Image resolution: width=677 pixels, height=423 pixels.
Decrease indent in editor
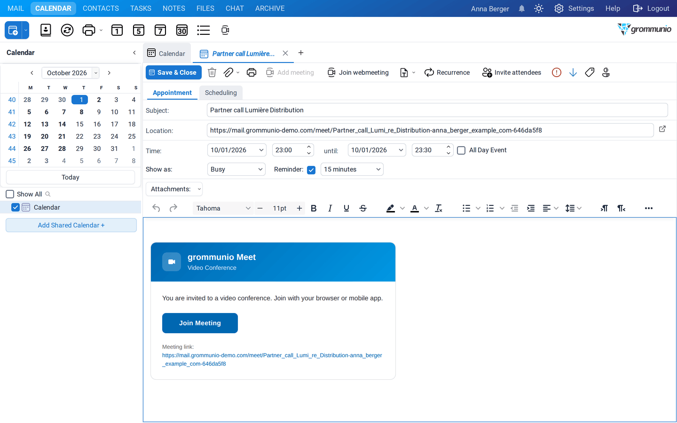(514, 208)
